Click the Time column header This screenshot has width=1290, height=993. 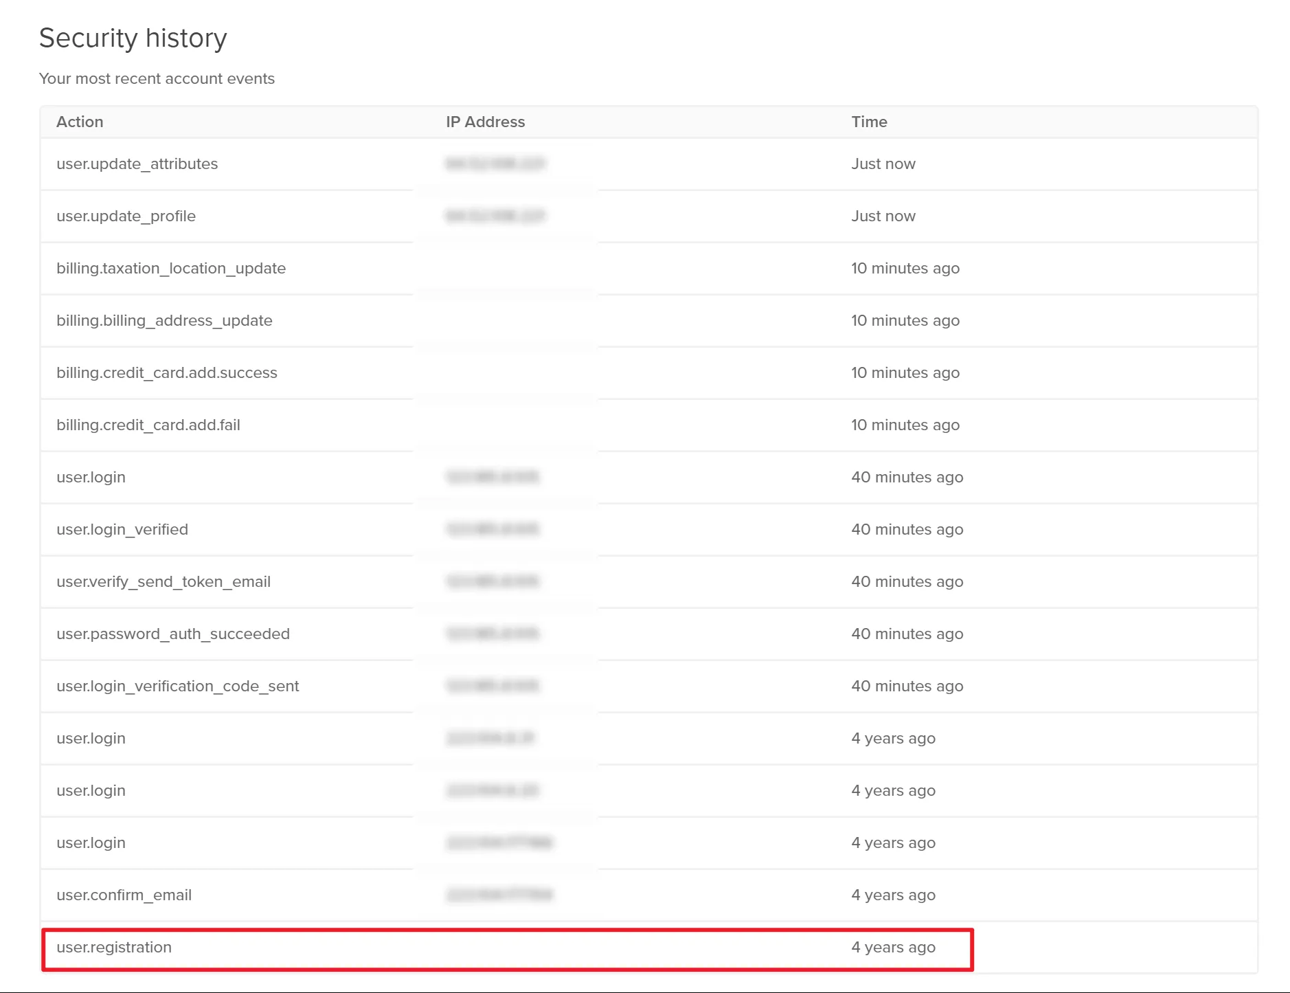869,122
